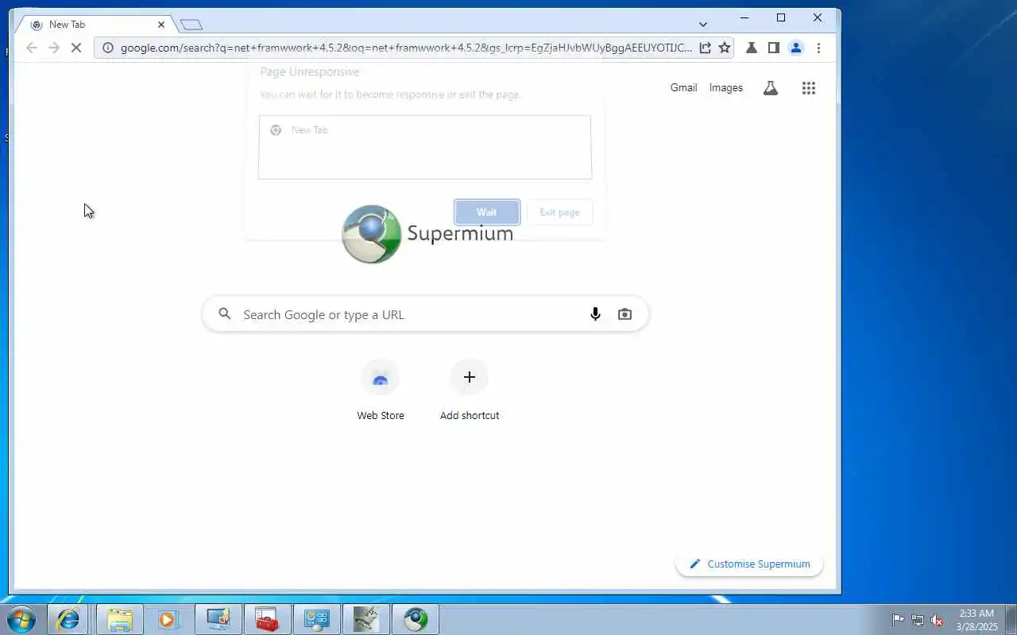Search by image with the camera icon
This screenshot has height=635, width=1017.
625,314
